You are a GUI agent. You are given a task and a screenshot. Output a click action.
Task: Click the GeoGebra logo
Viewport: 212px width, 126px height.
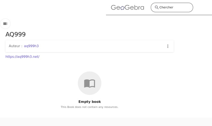pos(128,7)
